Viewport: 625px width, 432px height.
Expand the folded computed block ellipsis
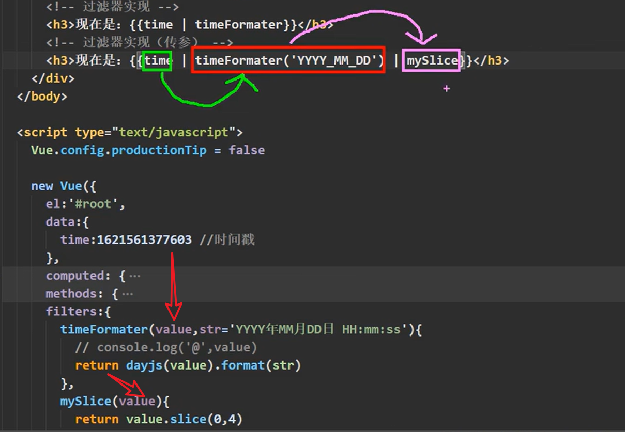click(x=134, y=276)
